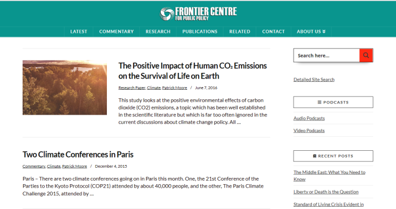Click the forest article thumbnail image
Viewport: 396px width, 209px height.
(x=64, y=88)
